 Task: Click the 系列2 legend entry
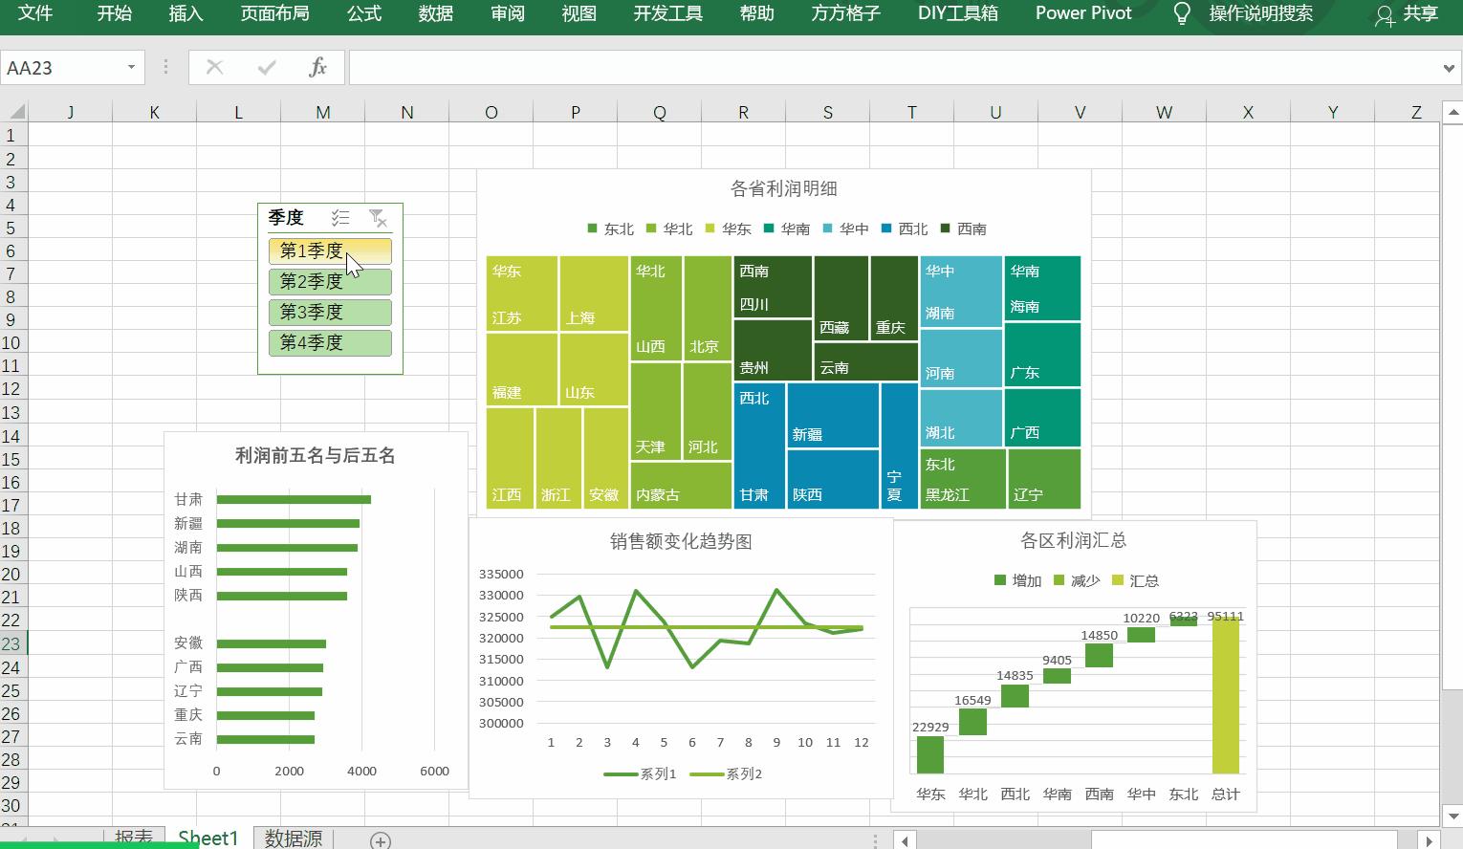(727, 773)
